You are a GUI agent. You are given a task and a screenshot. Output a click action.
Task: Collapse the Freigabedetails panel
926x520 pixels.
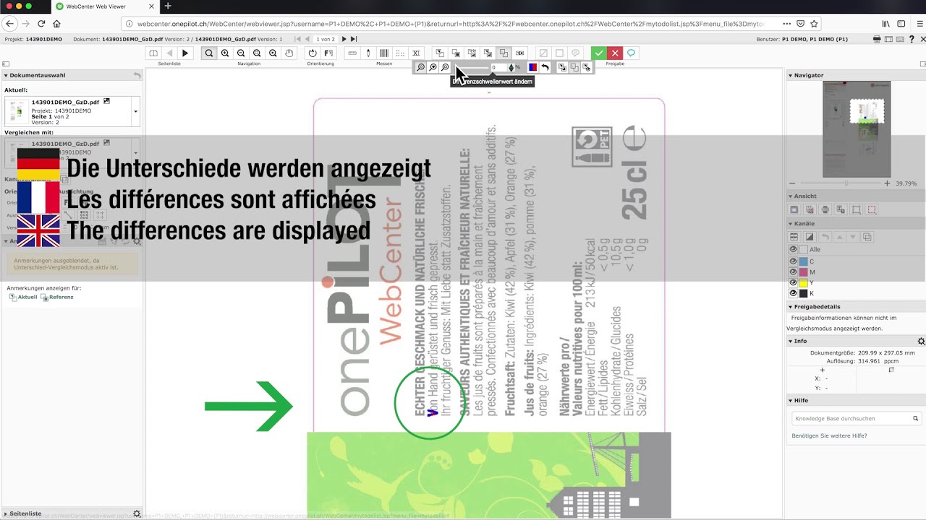(790, 307)
